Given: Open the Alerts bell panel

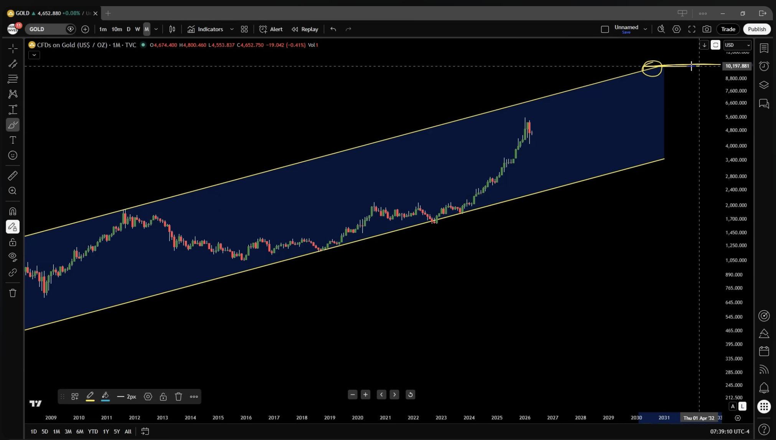Looking at the screenshot, I should click(x=764, y=388).
